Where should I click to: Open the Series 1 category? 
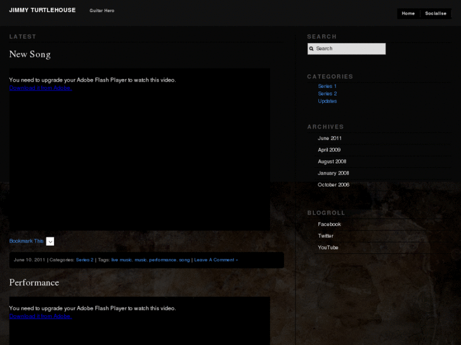click(x=327, y=86)
